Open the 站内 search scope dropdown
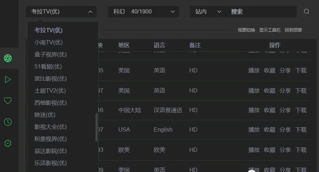The width and height of the screenshot is (319, 172). [x=208, y=12]
